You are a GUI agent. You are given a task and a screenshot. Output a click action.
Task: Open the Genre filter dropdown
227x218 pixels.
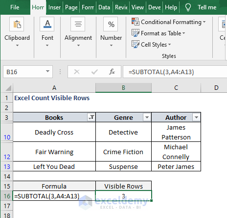147,117
